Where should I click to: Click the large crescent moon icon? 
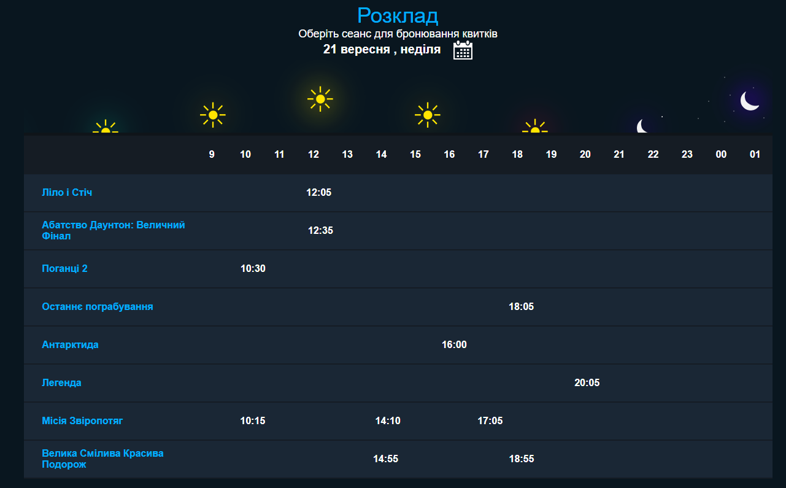(x=749, y=100)
